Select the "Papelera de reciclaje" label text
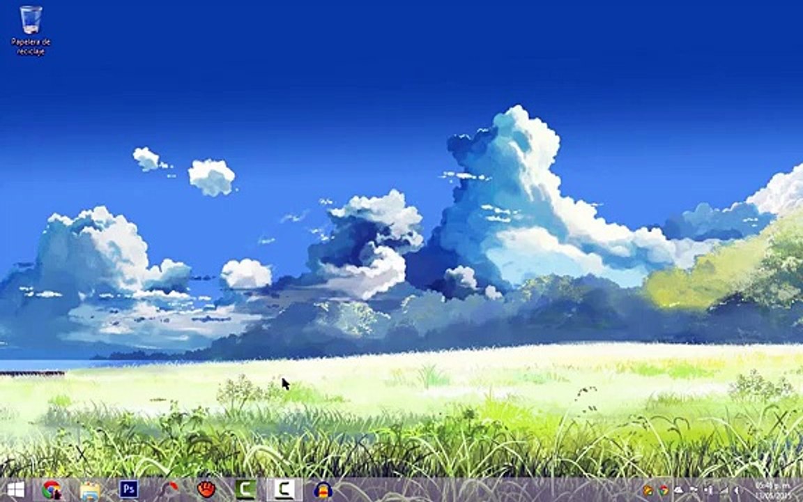The width and height of the screenshot is (803, 502). point(31,46)
